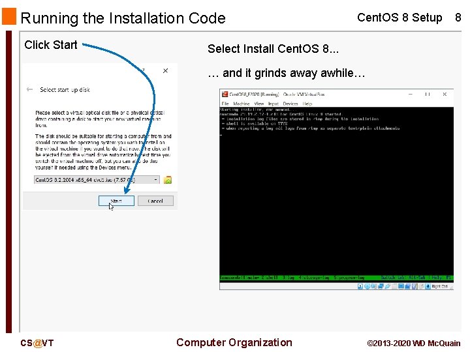Click the shared folders status icon
The width and height of the screenshot is (470, 352).
coord(394,286)
